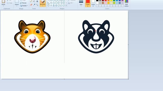Click the Paste clipboard icon
The width and height of the screenshot is (163, 91).
click(3, 1)
